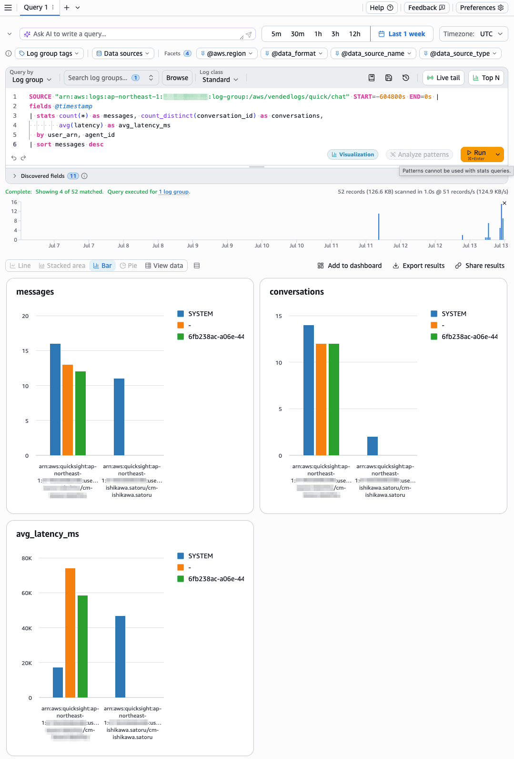
Task: Click Export results
Action: click(418, 266)
